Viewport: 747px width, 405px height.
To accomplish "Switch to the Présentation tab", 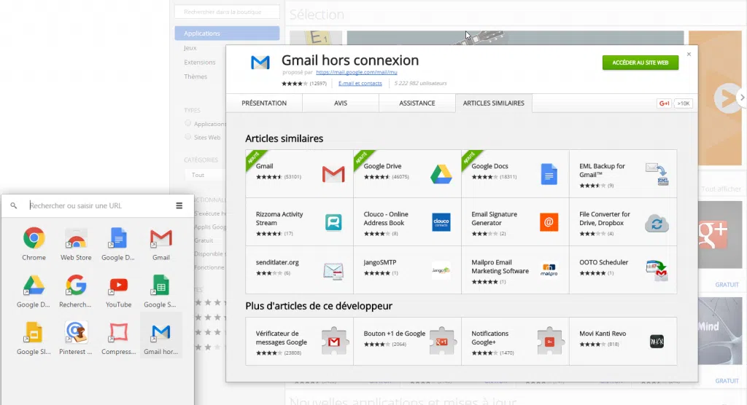I will (x=264, y=103).
